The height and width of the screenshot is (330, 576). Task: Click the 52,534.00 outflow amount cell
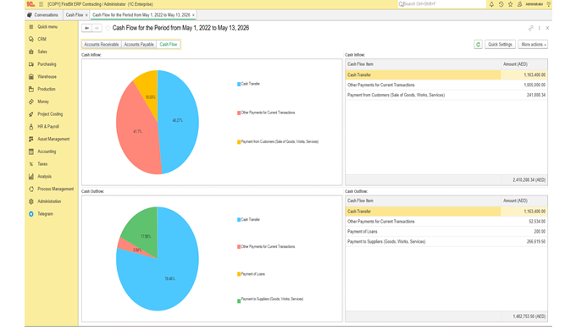click(x=523, y=222)
